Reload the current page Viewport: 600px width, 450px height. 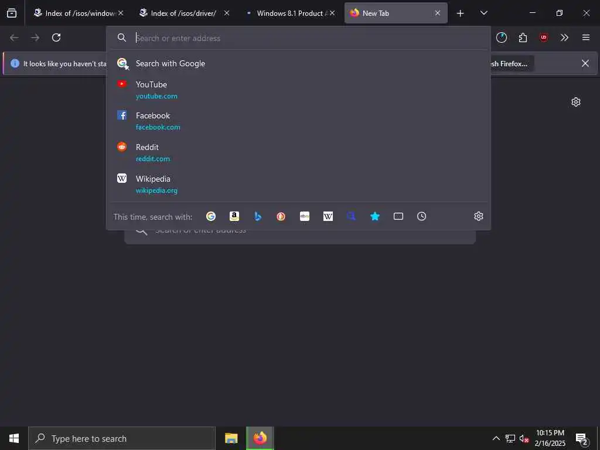pyautogui.click(x=56, y=37)
